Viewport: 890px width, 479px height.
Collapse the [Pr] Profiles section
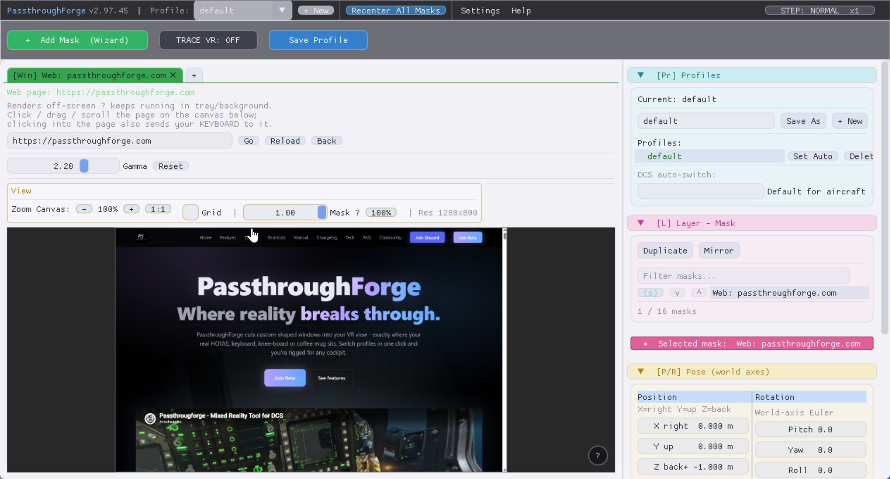(641, 75)
